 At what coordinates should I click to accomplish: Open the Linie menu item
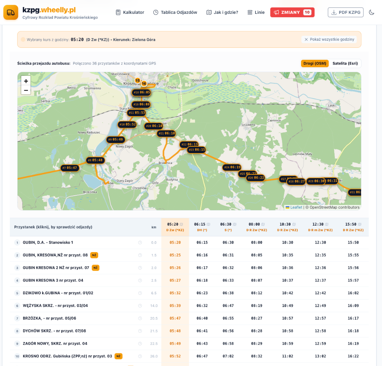point(256,12)
